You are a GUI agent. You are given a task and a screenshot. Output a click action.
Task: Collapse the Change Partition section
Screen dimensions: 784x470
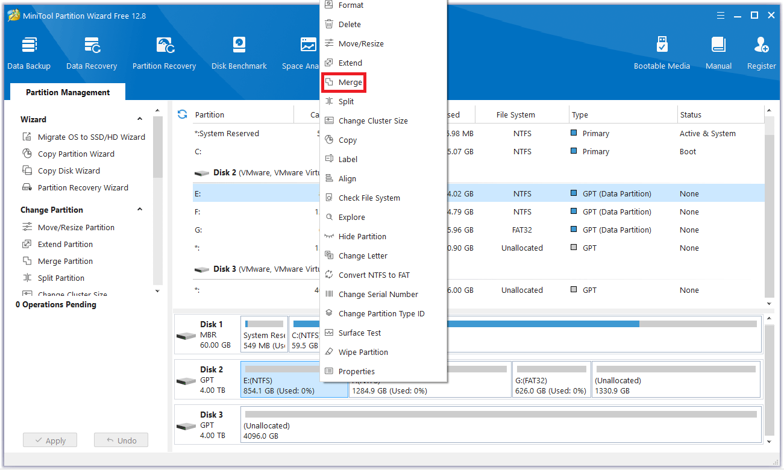tap(140, 210)
